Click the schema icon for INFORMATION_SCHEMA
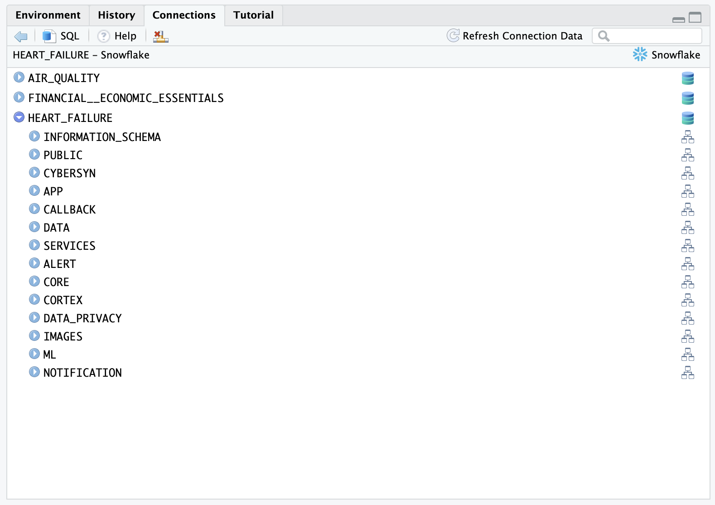This screenshot has width=715, height=505. (x=688, y=137)
